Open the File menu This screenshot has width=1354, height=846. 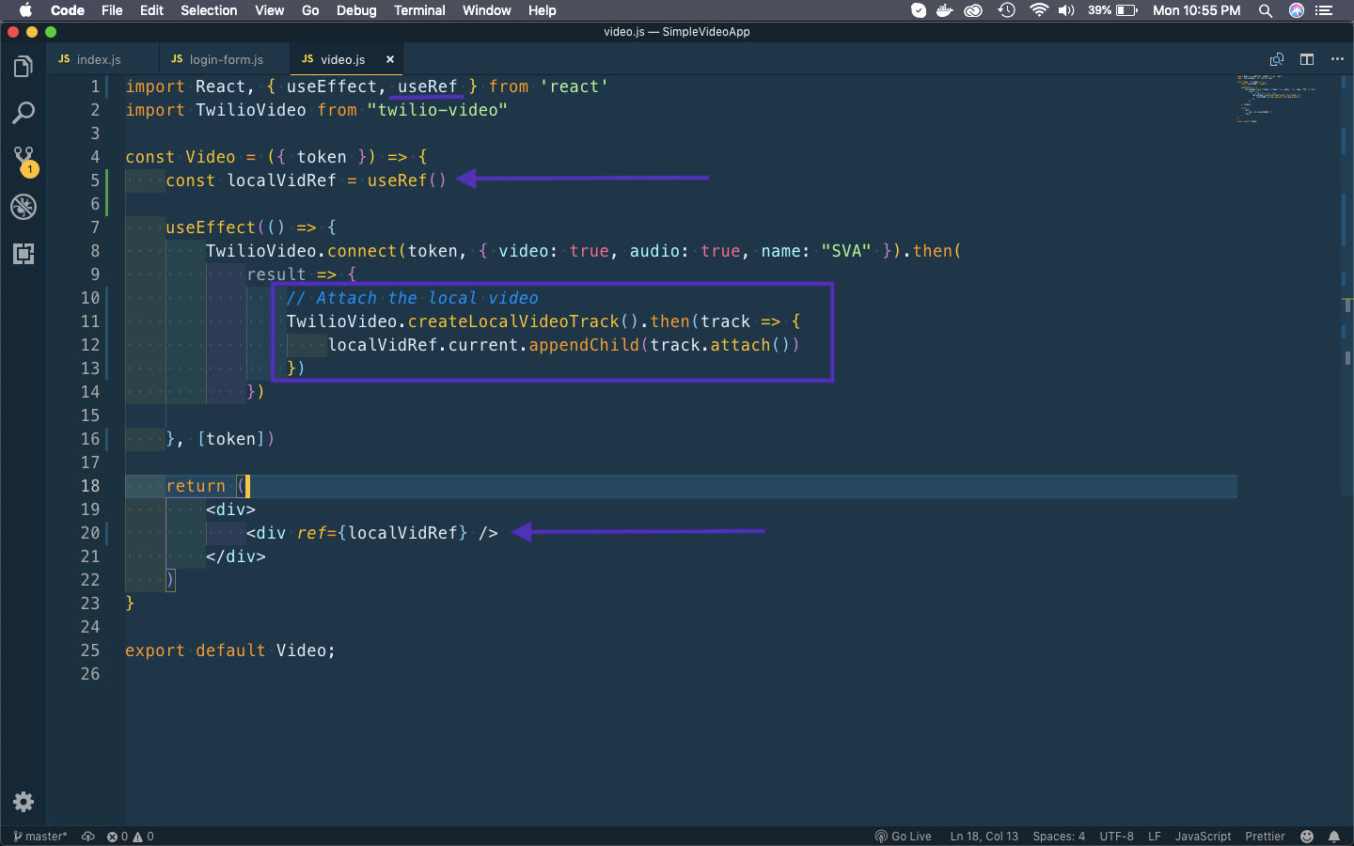[112, 10]
